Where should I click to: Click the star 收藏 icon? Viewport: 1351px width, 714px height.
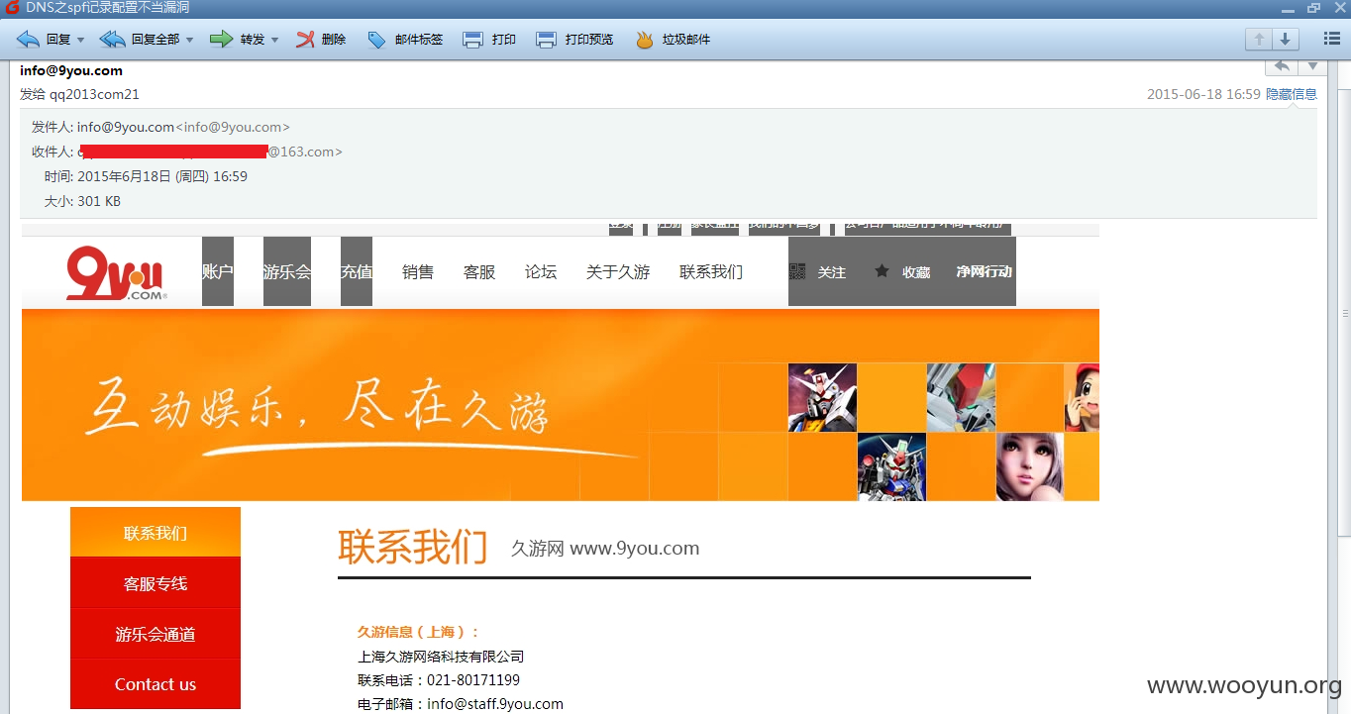click(x=882, y=270)
